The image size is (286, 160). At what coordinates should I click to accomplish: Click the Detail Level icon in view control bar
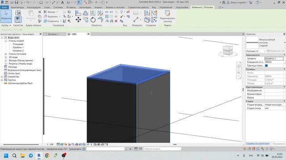58,144
